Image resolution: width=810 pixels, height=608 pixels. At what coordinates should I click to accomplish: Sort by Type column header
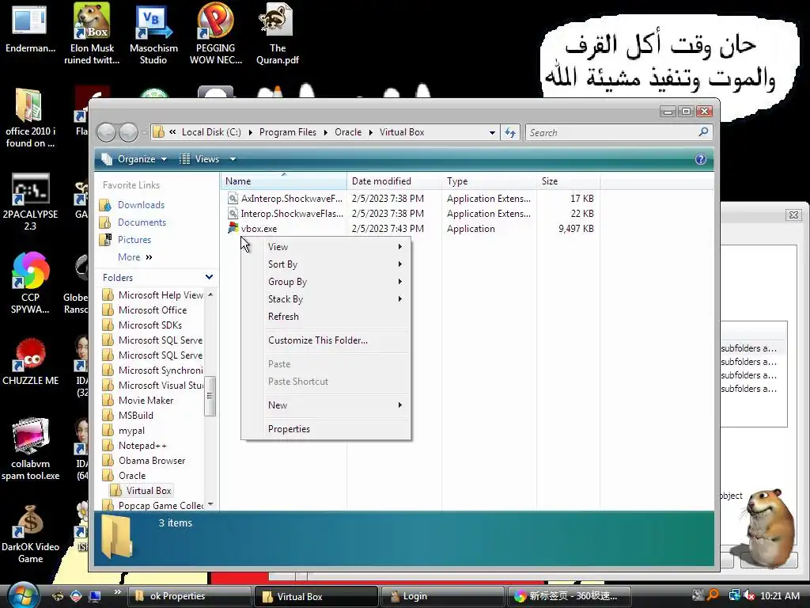[489, 181]
